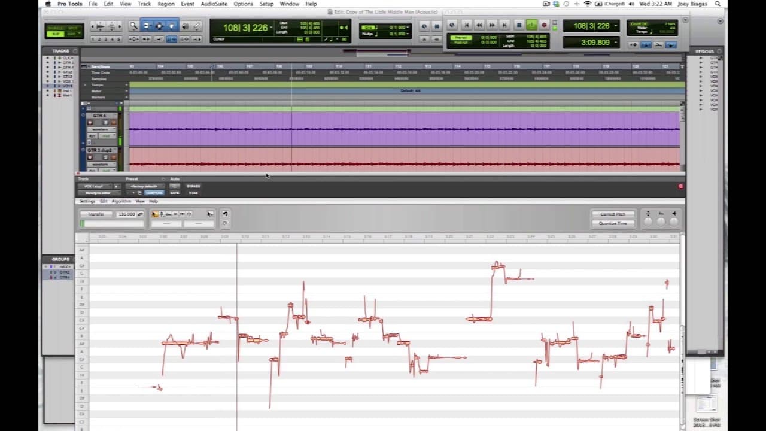Click the Melodyne undo arrow icon

[x=225, y=214]
